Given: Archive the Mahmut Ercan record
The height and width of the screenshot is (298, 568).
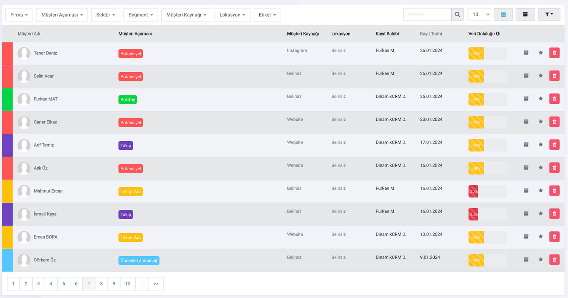Looking at the screenshot, I should click(x=526, y=190).
